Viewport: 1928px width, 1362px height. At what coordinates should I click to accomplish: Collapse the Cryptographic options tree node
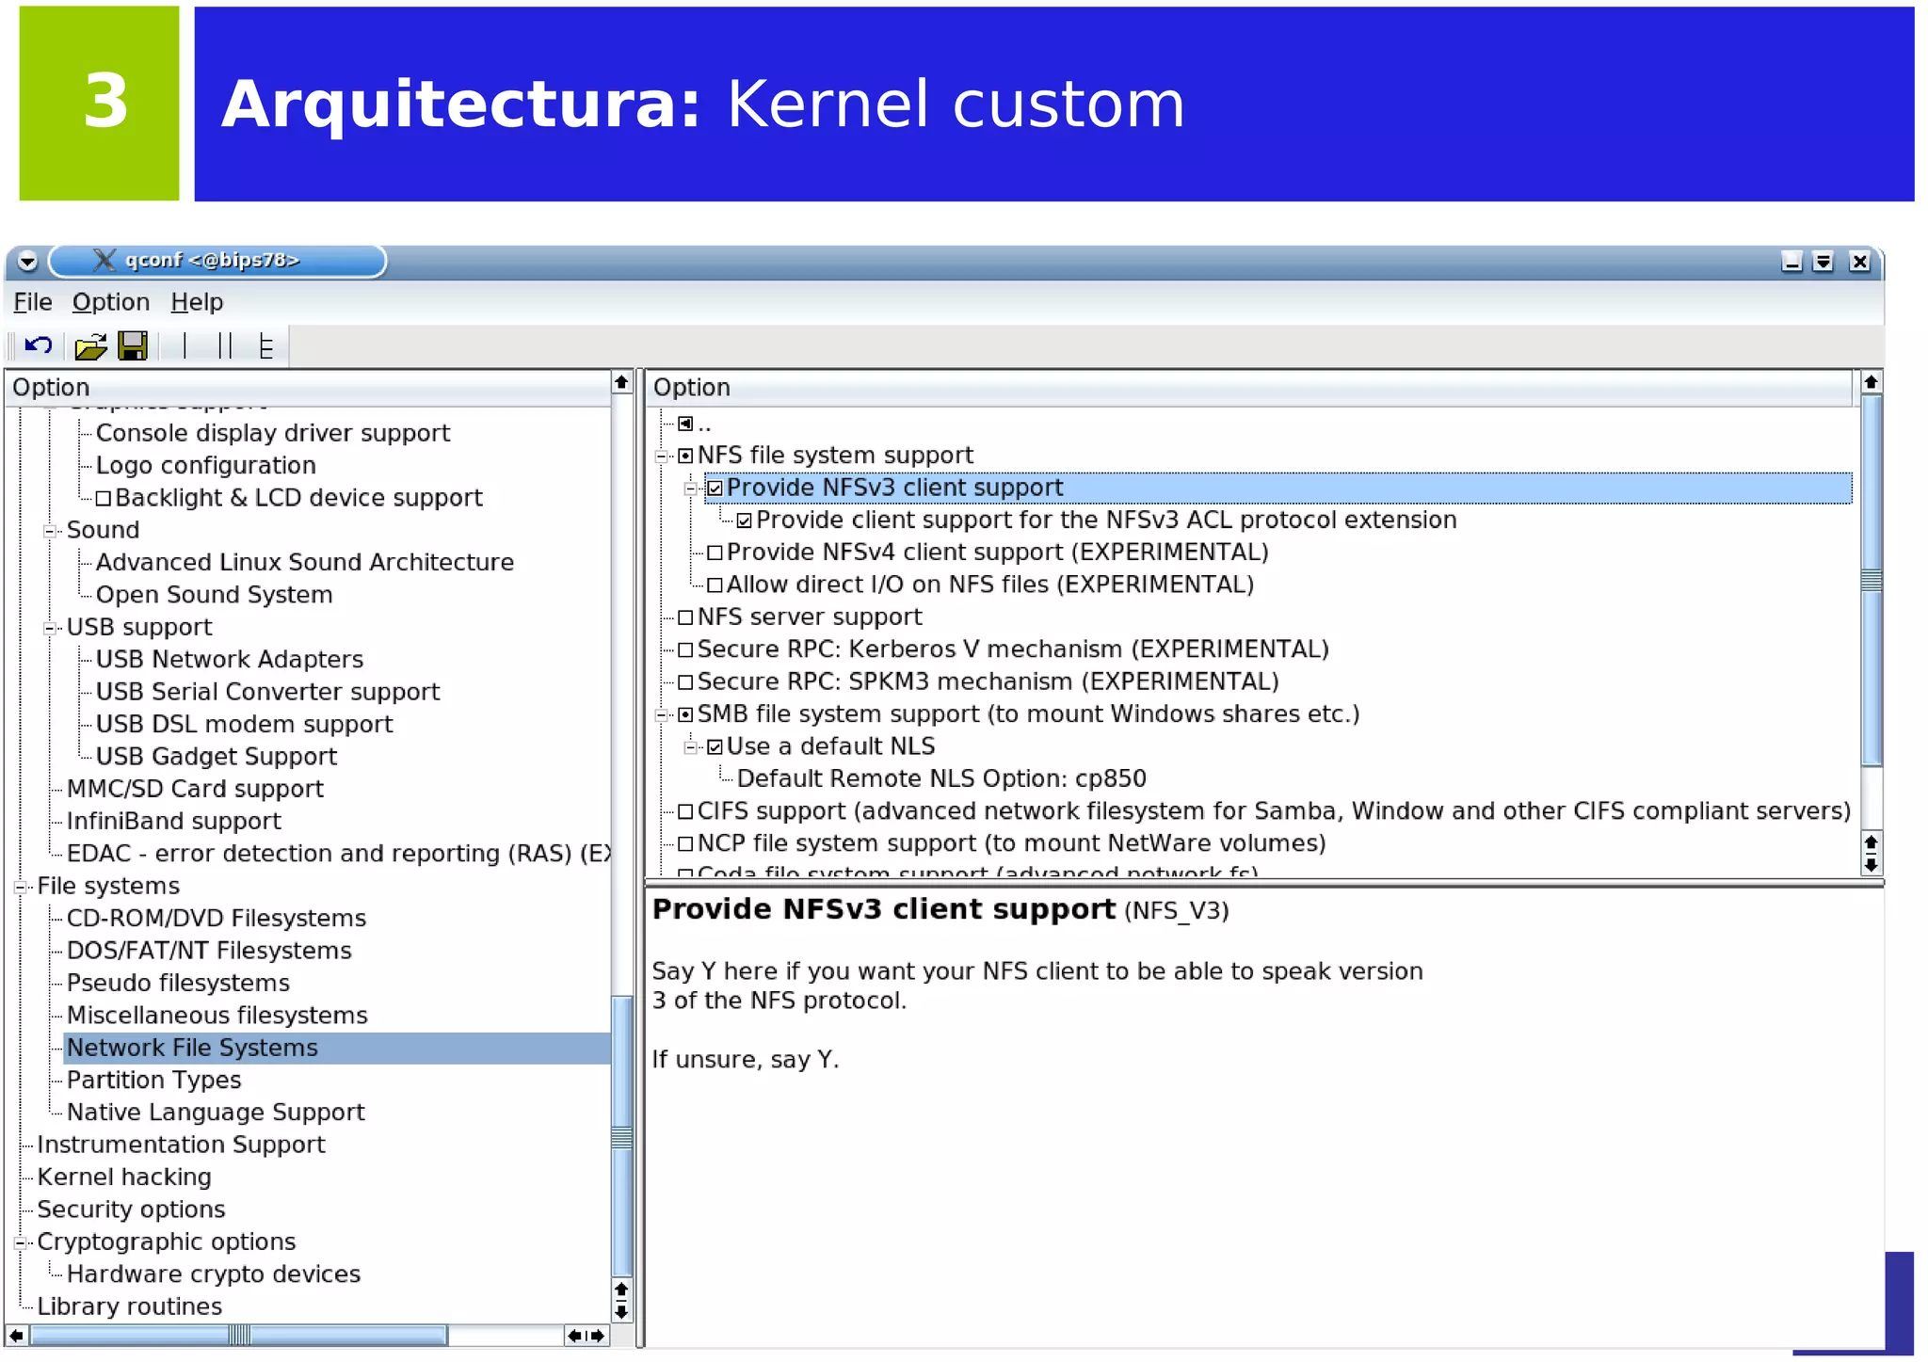(21, 1242)
